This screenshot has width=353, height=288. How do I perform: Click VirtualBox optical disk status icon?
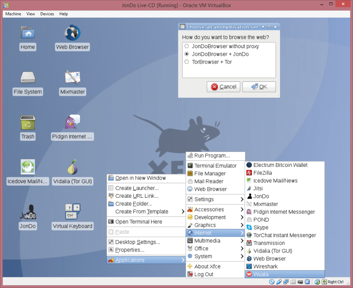point(272,282)
